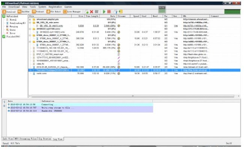Click the green play start icon
This screenshot has width=244, height=149.
[x=104, y=12]
